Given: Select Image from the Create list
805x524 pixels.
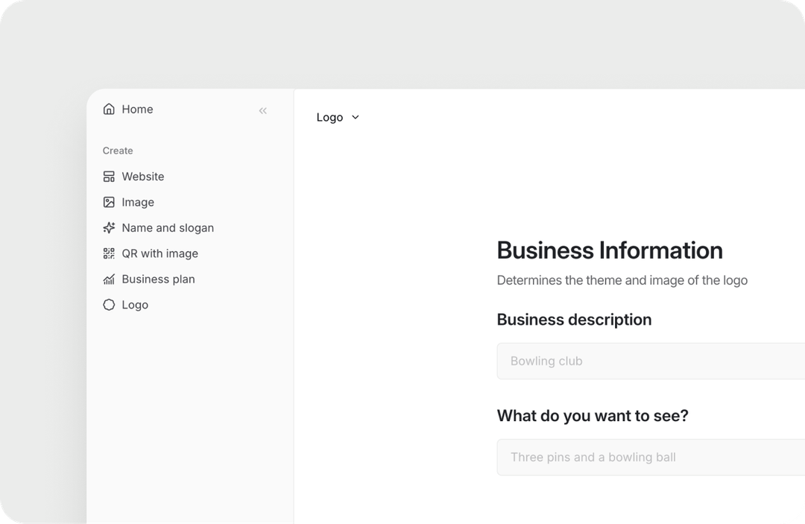Looking at the screenshot, I should (x=138, y=202).
